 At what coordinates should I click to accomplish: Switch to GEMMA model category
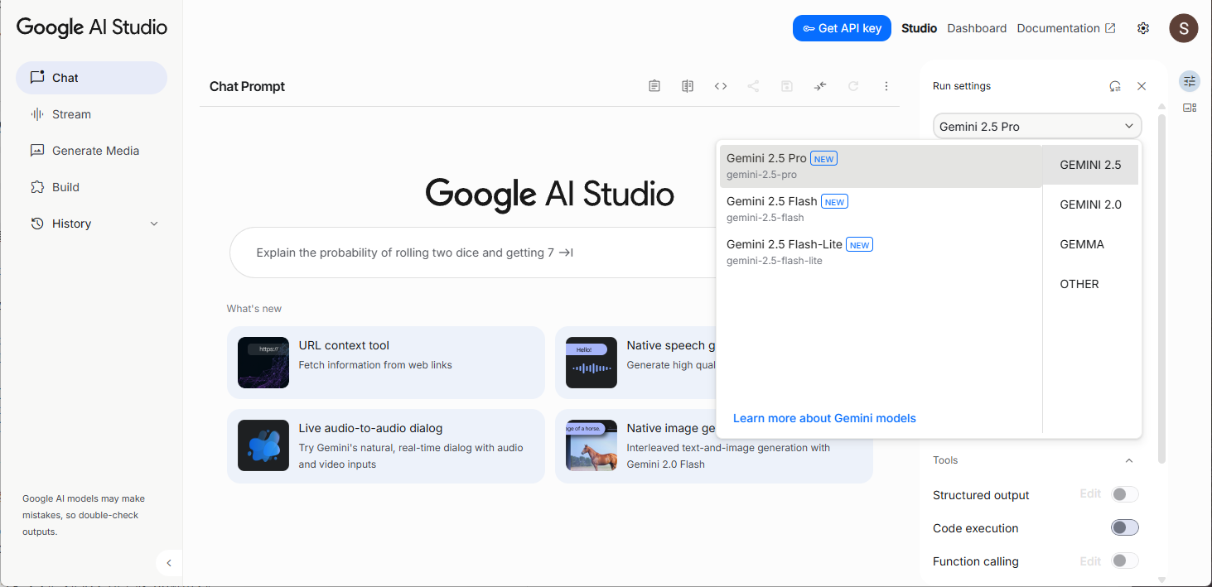click(x=1090, y=244)
